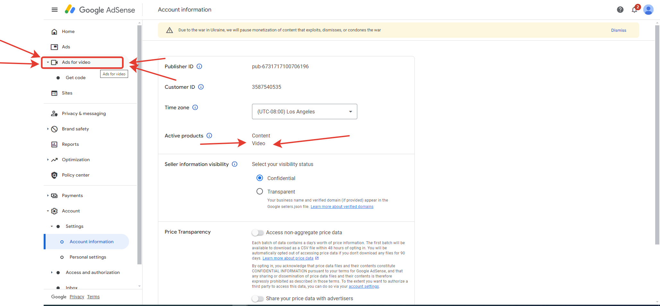This screenshot has height=306, width=660.
Task: Click the Customer ID value 3587540535
Action: pyautogui.click(x=266, y=87)
